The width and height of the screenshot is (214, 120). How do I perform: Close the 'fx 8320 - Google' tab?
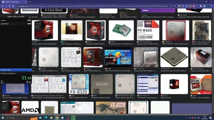click(x=26, y=2)
